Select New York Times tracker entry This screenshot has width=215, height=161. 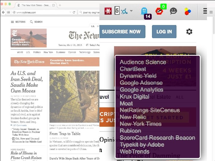[x=141, y=124]
